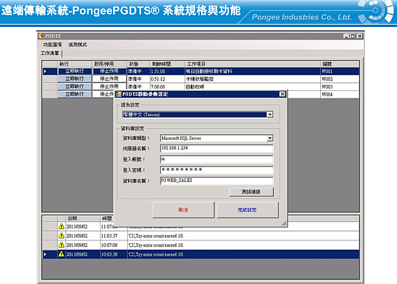Switch to the 工作清單 tab
Screen dimensions: 397x284
click(x=50, y=53)
